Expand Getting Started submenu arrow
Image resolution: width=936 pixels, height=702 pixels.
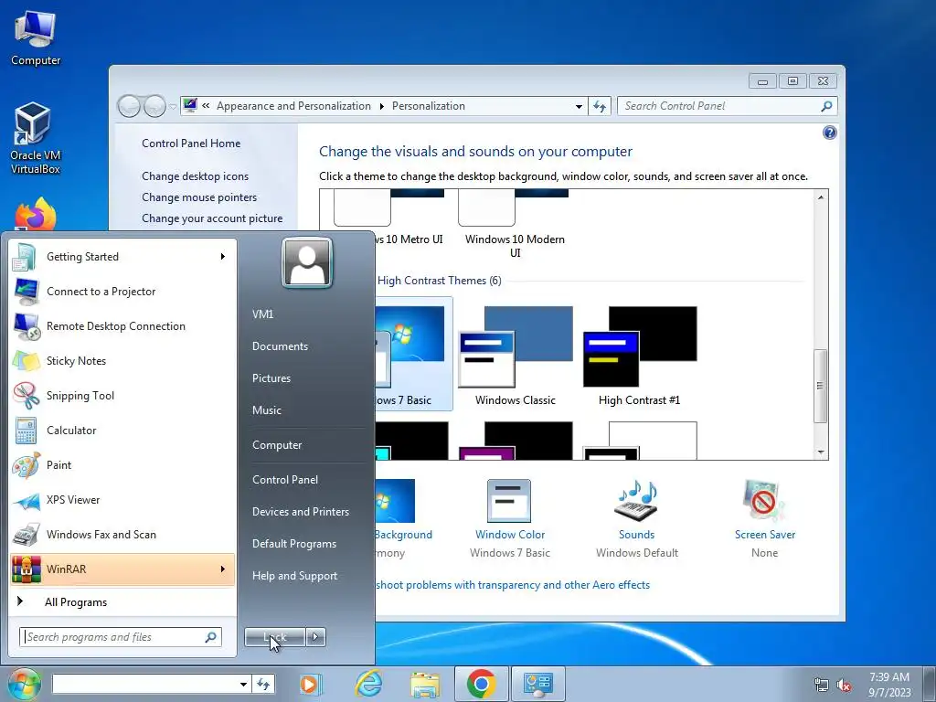click(223, 257)
